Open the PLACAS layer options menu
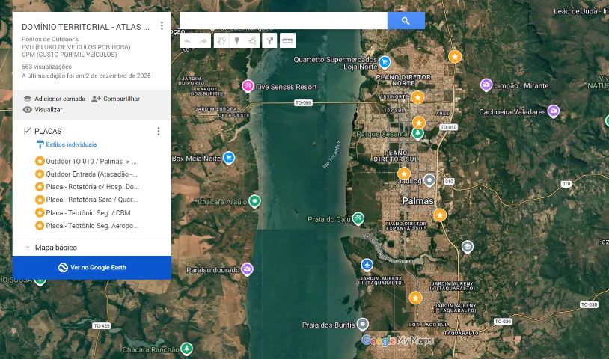This screenshot has height=359, width=609. click(x=159, y=131)
